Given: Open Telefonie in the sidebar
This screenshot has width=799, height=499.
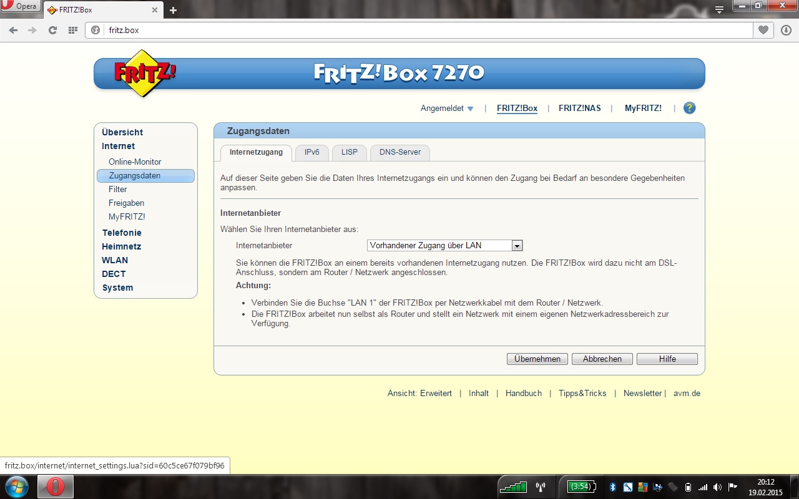Looking at the screenshot, I should 122,233.
